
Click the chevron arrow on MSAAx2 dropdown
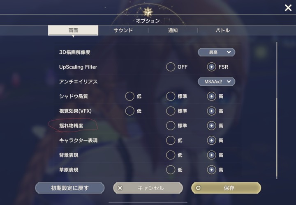click(229, 82)
